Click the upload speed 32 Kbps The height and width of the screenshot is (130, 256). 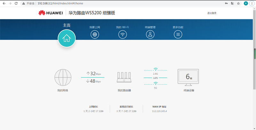pos(93,74)
